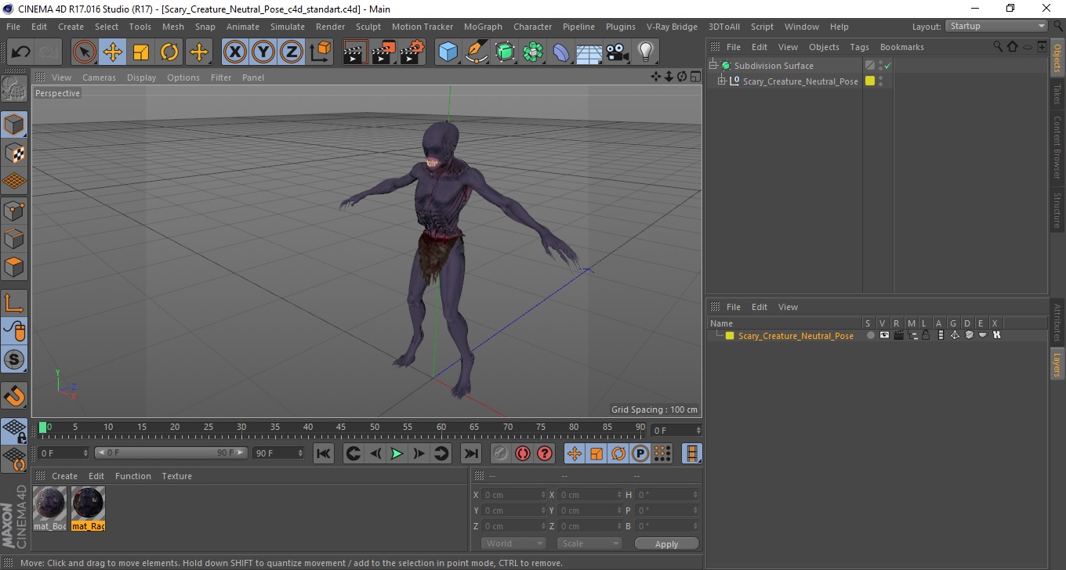1066x570 pixels.
Task: Add a Camera object
Action: pos(618,52)
